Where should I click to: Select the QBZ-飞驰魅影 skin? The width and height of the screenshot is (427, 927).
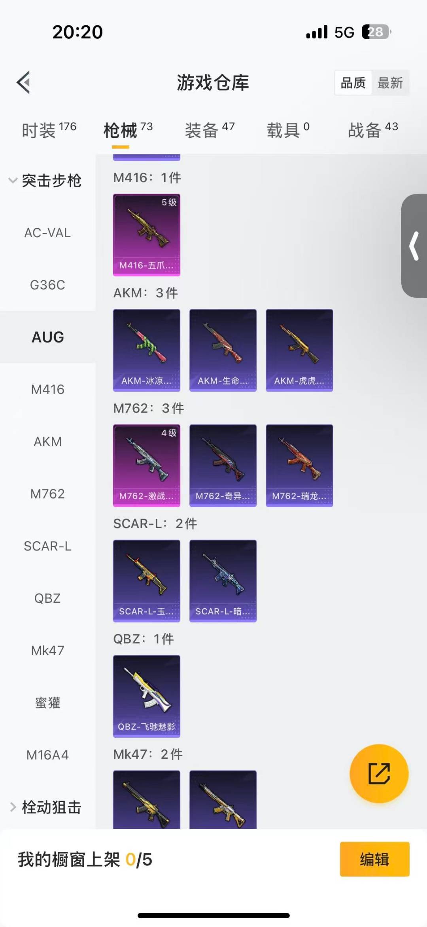(x=147, y=696)
